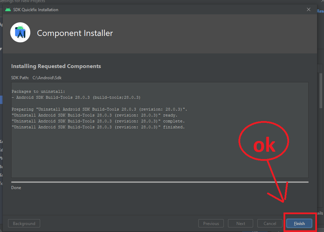Viewport: 324px width, 232px height.
Task: Click the red 'ok' annotation circle
Action: 264,141
